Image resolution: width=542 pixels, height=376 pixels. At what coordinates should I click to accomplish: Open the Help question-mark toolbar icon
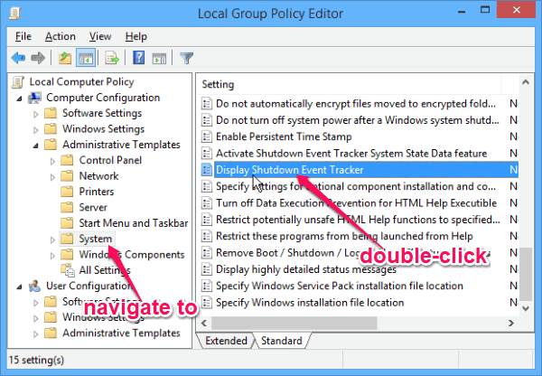coord(138,58)
